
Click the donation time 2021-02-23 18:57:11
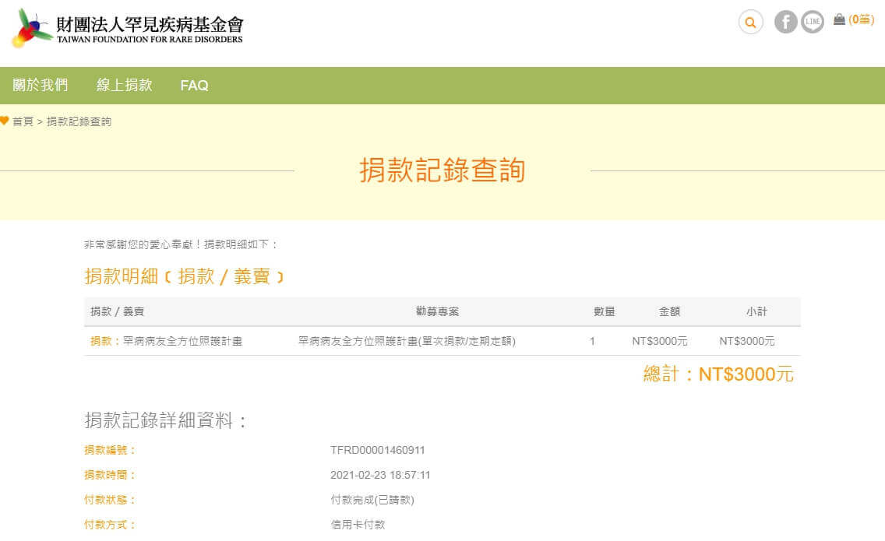(380, 475)
